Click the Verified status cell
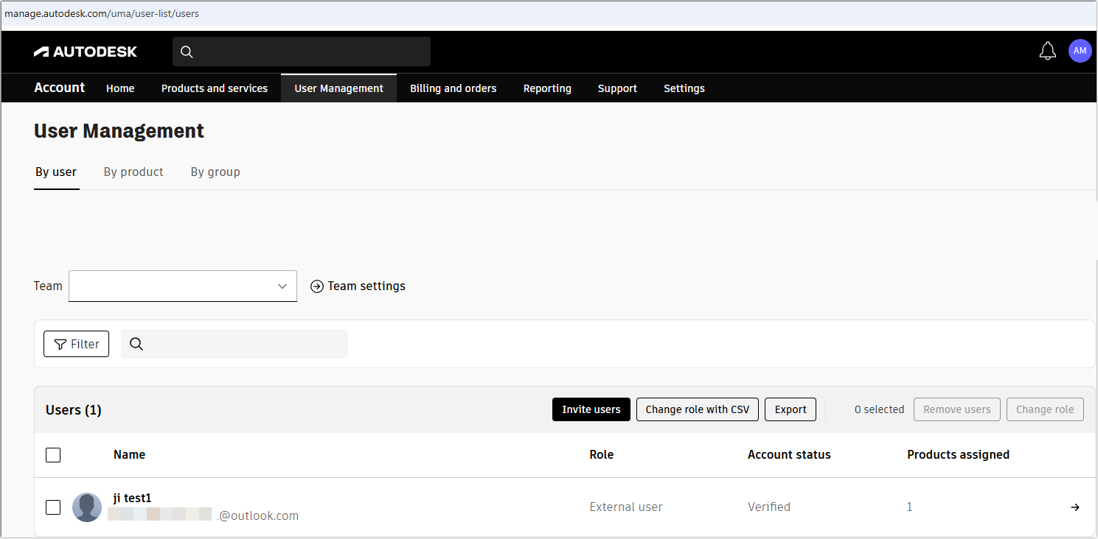 coord(769,507)
